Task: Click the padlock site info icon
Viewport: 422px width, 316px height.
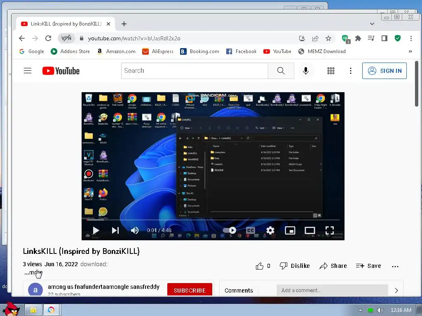Action: 82,38
